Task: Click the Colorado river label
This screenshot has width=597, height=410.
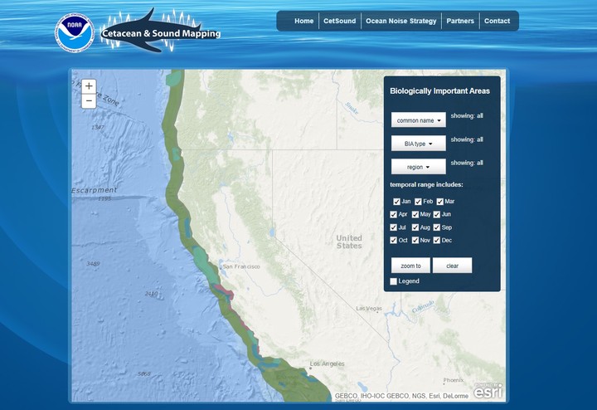Action: [423, 306]
